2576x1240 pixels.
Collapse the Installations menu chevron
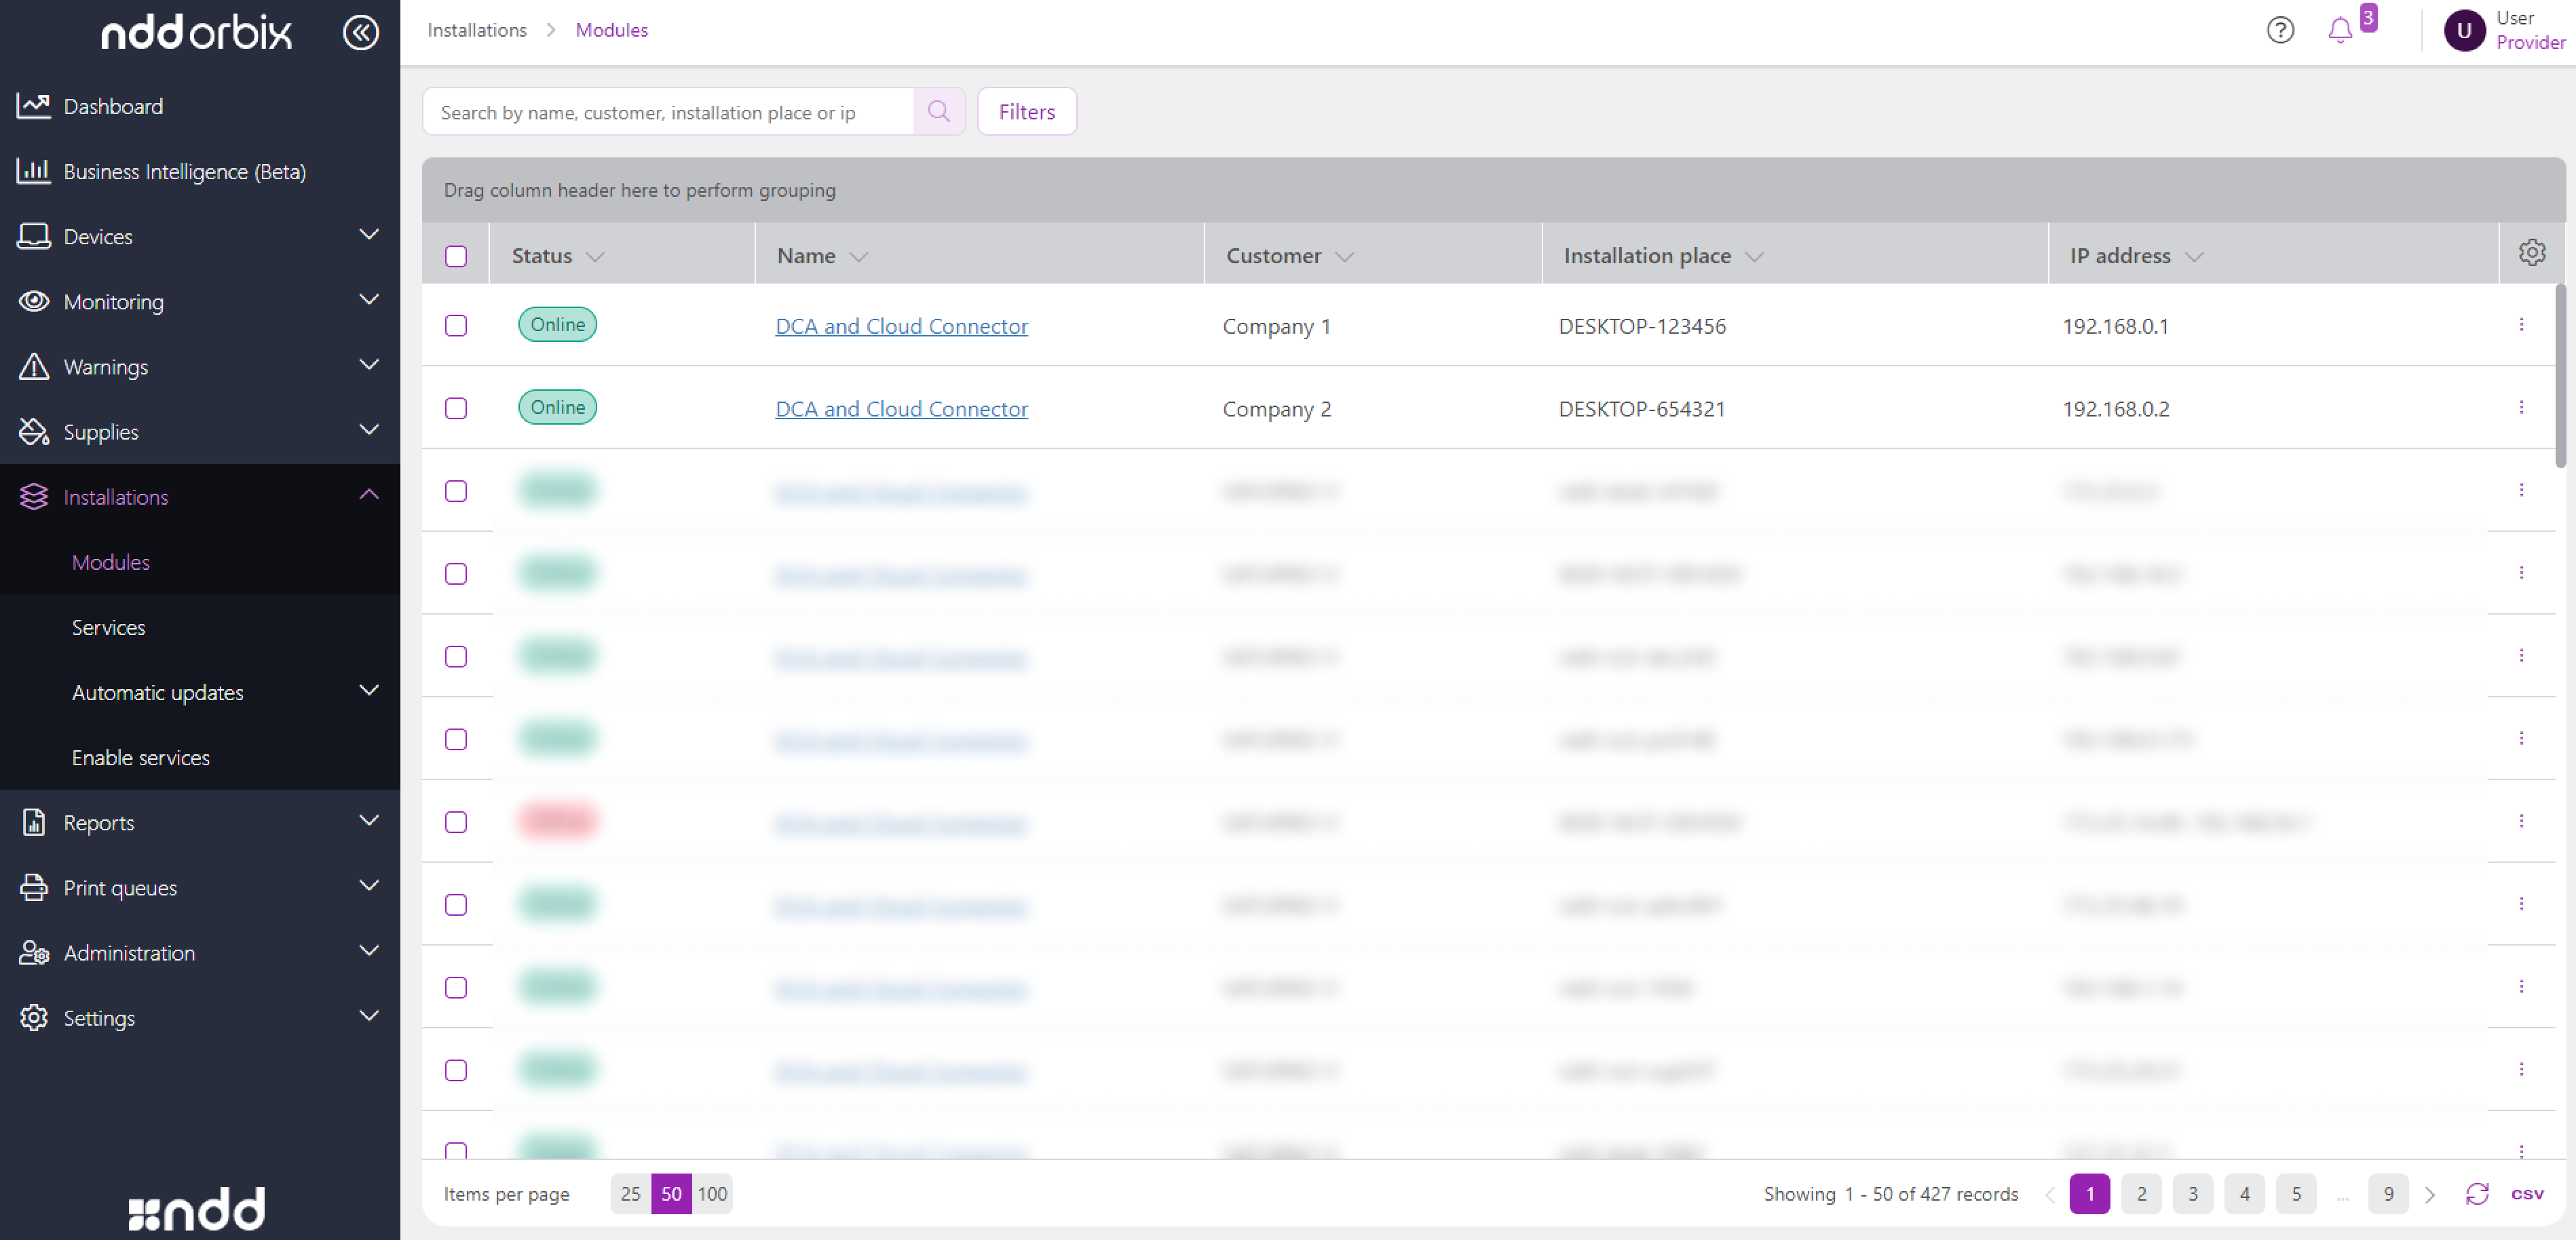[x=369, y=494]
